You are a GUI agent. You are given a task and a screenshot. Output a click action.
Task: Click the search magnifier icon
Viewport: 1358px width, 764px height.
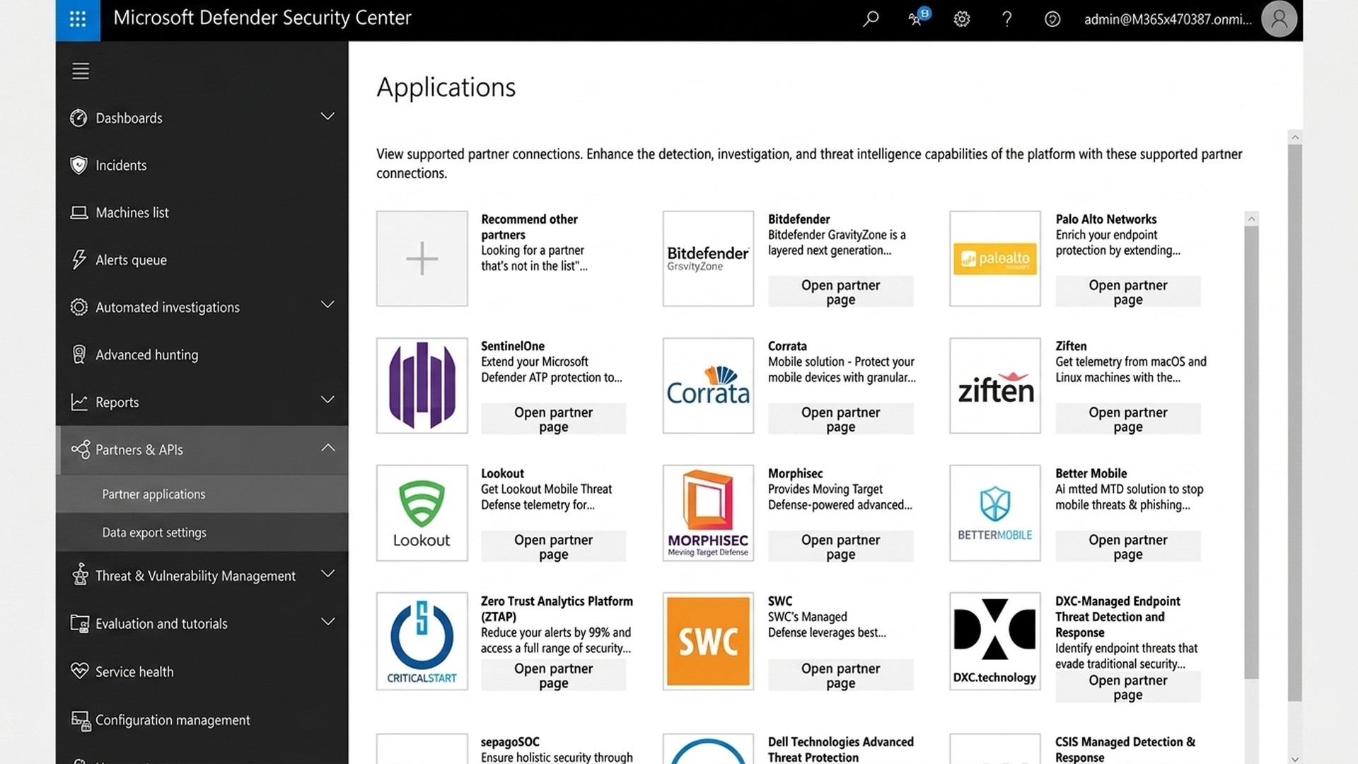pyautogui.click(x=871, y=19)
